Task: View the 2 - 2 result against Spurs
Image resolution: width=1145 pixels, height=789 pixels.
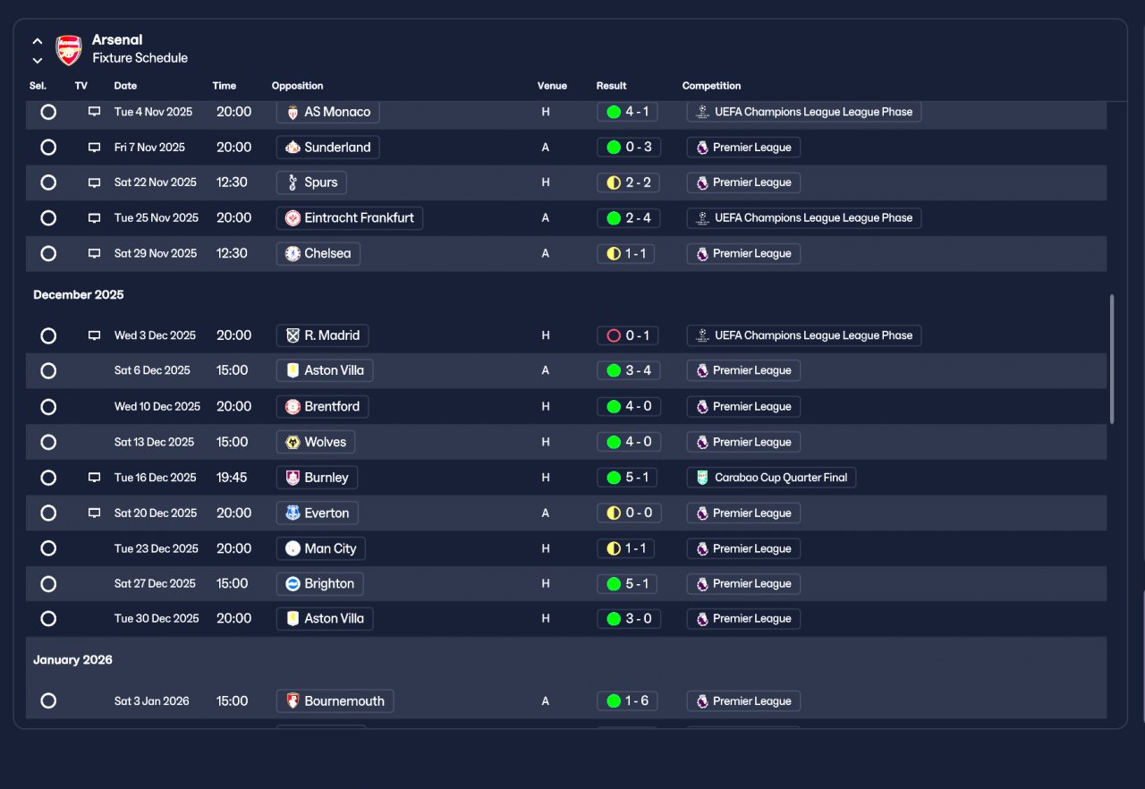Action: click(x=628, y=182)
